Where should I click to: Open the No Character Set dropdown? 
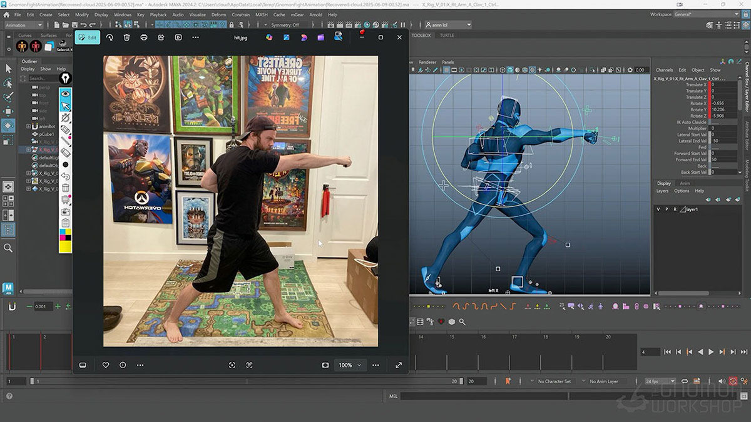tap(556, 381)
